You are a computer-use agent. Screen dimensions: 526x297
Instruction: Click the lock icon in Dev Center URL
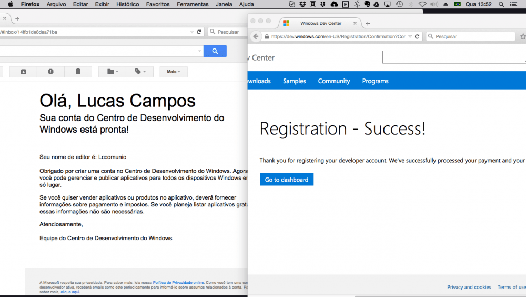(267, 37)
